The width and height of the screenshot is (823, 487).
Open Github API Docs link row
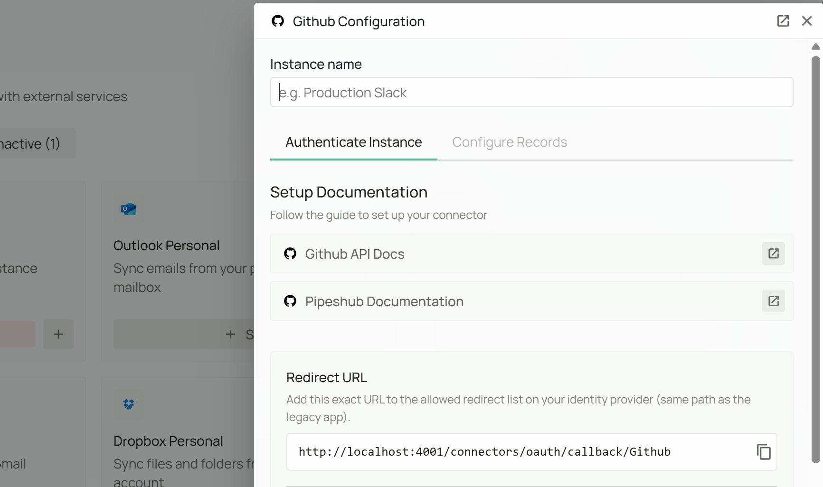(x=531, y=253)
